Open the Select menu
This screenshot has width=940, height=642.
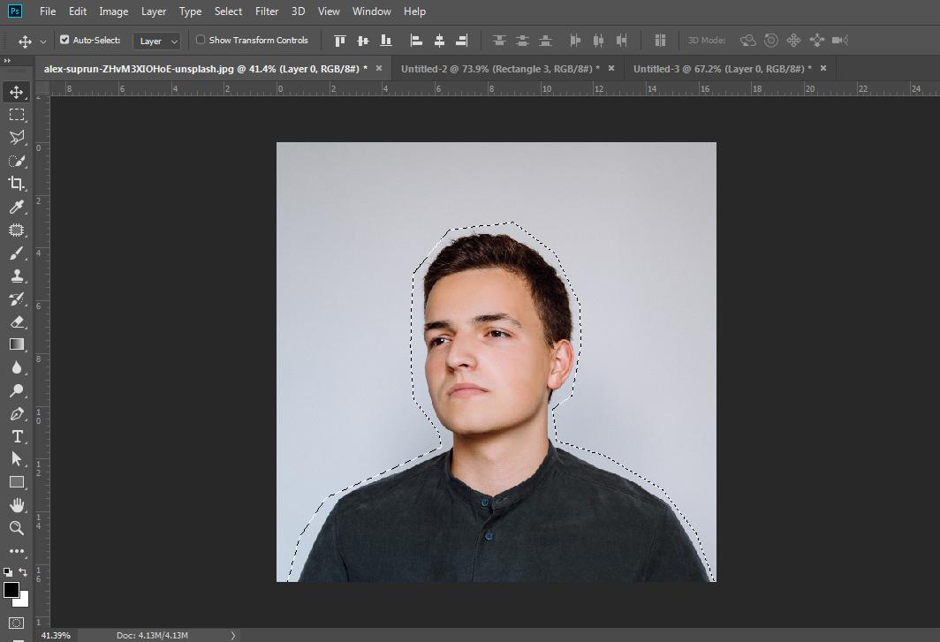pos(228,11)
